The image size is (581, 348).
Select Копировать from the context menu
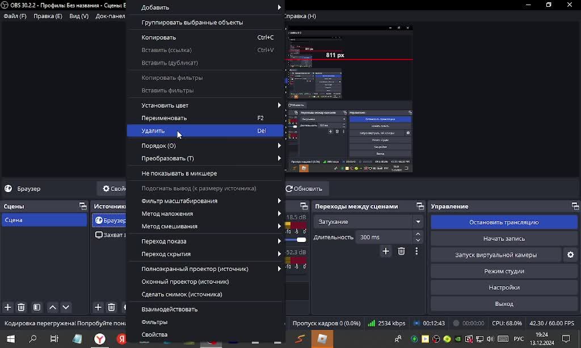coord(205,37)
